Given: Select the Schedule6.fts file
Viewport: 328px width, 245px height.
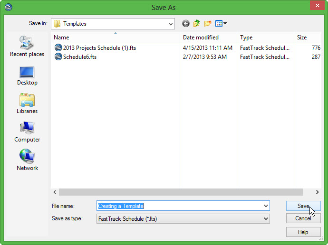Looking at the screenshot, I should point(79,57).
